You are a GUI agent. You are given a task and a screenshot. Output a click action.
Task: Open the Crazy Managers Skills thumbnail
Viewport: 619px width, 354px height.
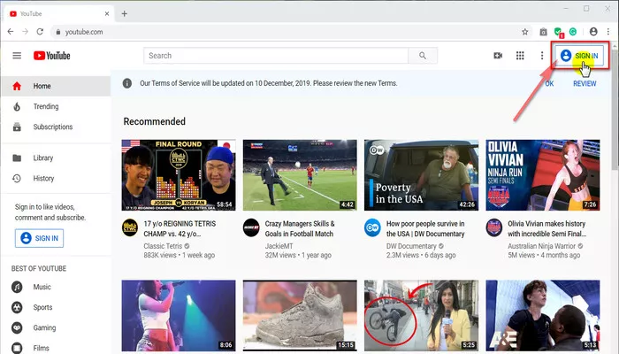300,175
